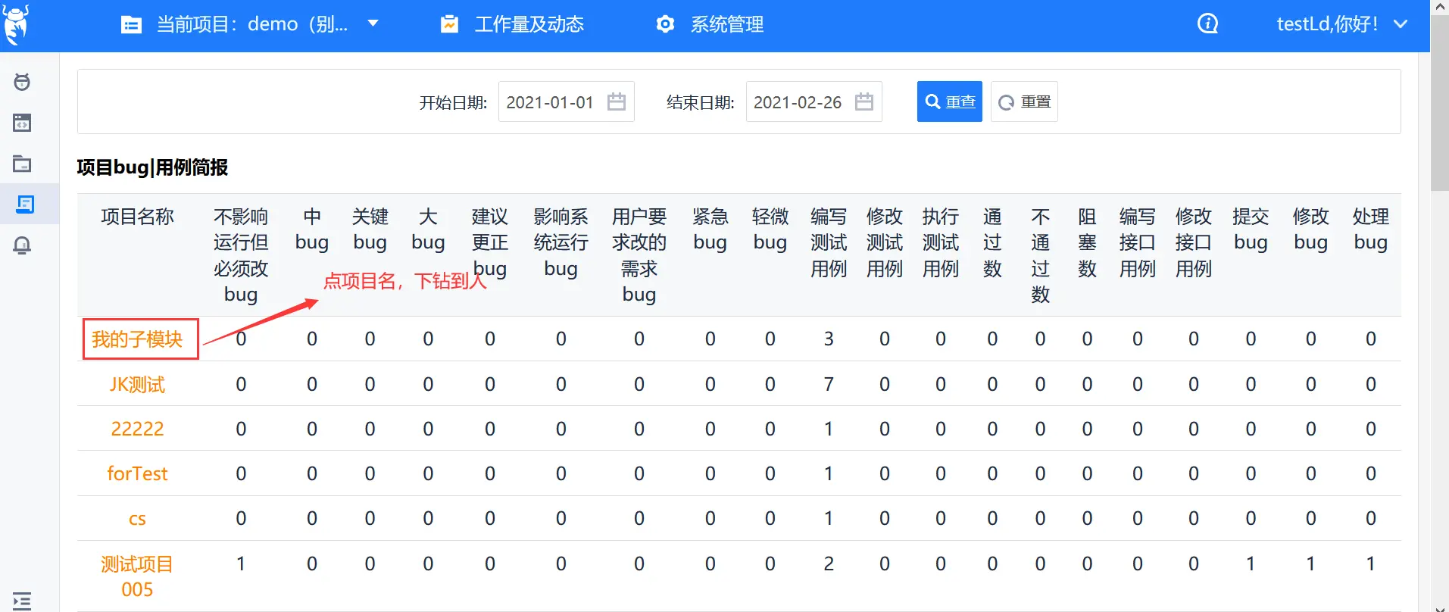This screenshot has height=612, width=1449.
Task: Click 用户要求改的需求bug column header
Action: click(639, 255)
